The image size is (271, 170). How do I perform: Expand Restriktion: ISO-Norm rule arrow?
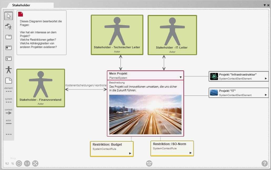pyautogui.click(x=190, y=153)
